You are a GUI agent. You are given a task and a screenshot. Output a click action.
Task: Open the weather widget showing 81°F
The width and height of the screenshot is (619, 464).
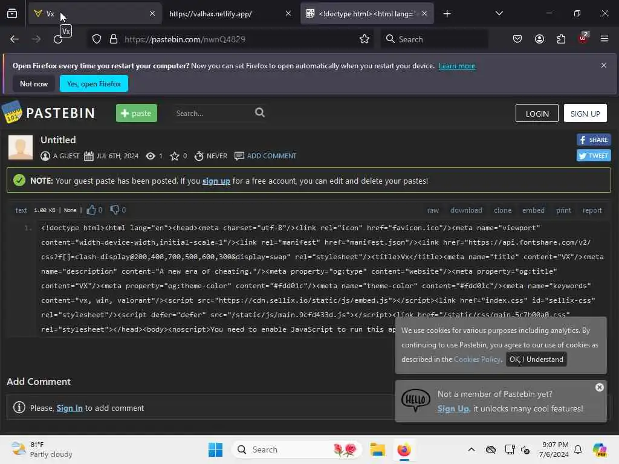point(42,449)
